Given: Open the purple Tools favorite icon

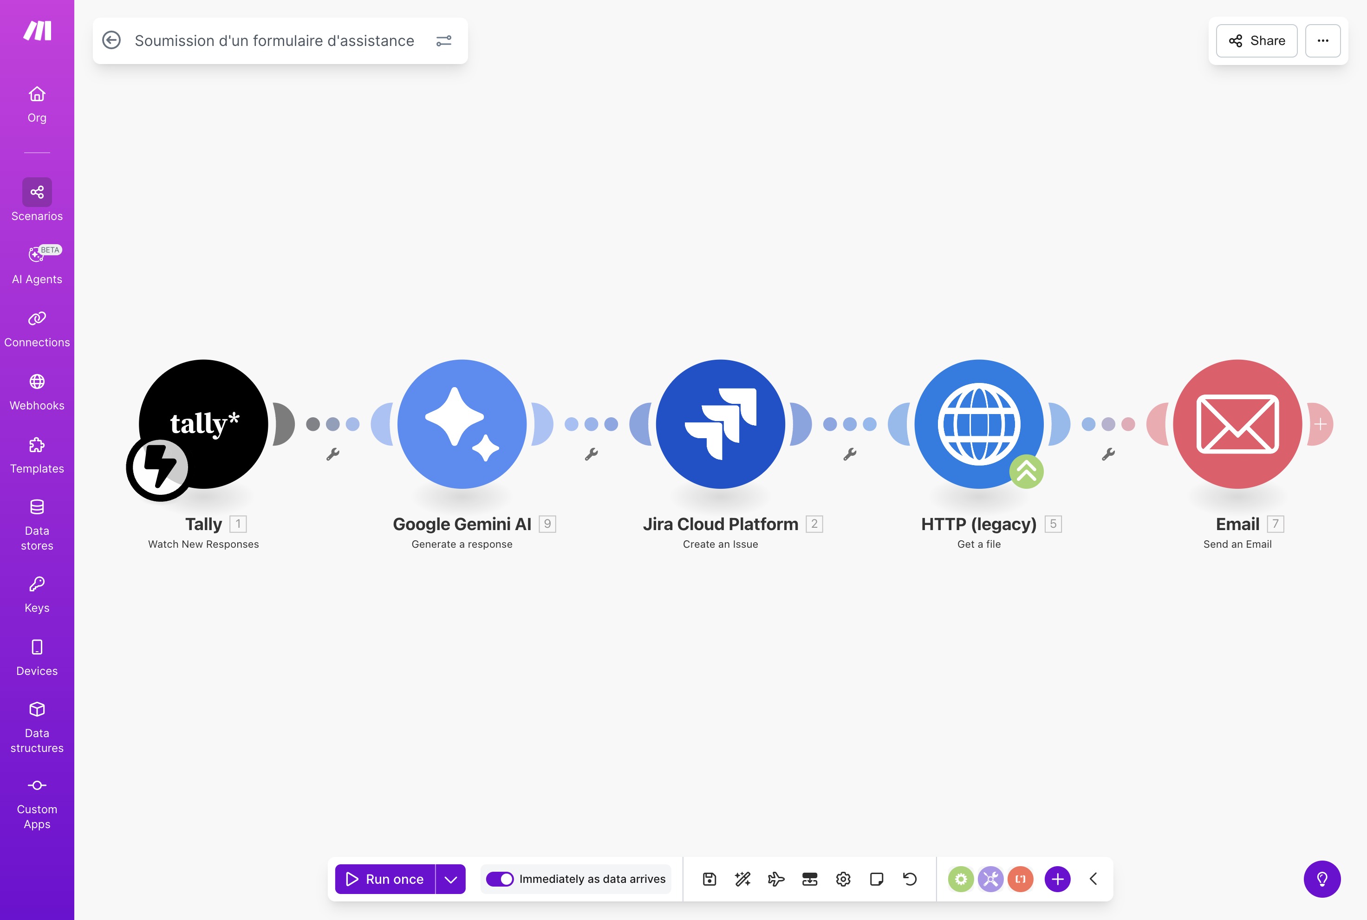Looking at the screenshot, I should coord(991,879).
